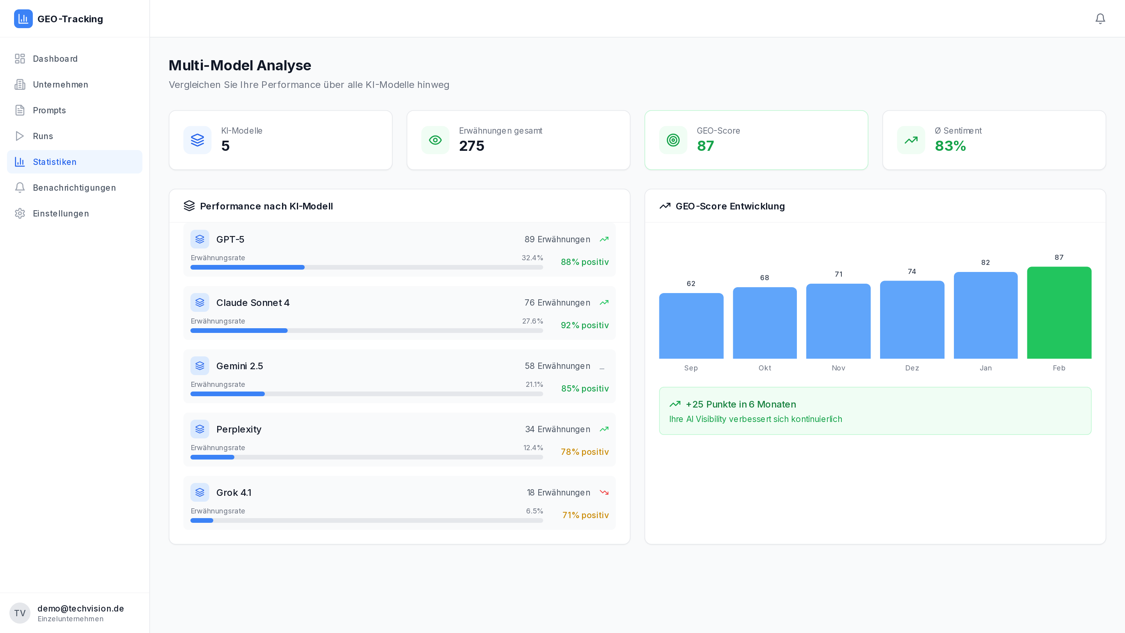Viewport: 1125px width, 633px height.
Task: Click the target icon in GEO-Score card
Action: (x=673, y=140)
